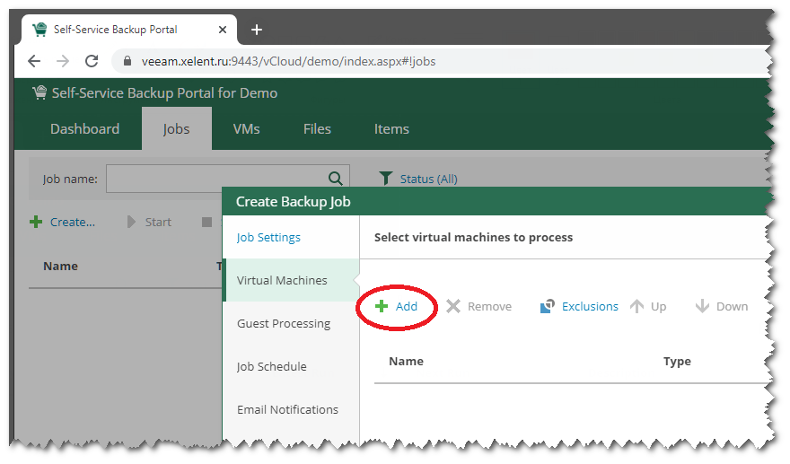Image resolution: width=790 pixels, height=464 pixels.
Task: Reload the page with the refresh icon
Action: point(92,61)
